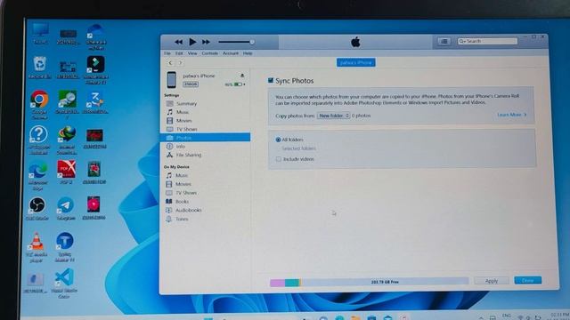This screenshot has width=570, height=320.
Task: Eject the iPhone using the eject icon
Action: point(242,76)
